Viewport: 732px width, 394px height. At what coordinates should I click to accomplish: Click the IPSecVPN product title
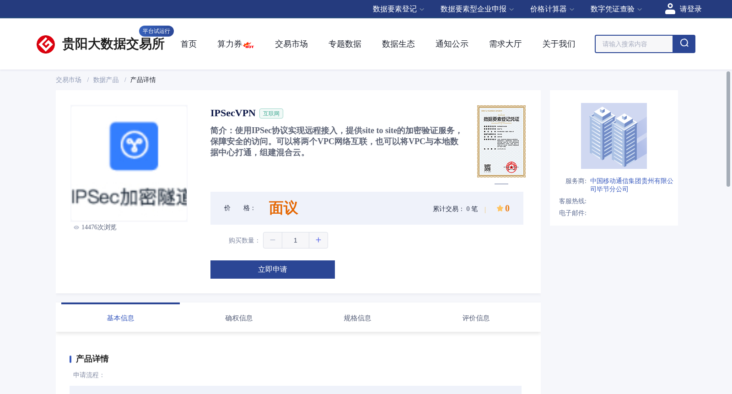[233, 113]
